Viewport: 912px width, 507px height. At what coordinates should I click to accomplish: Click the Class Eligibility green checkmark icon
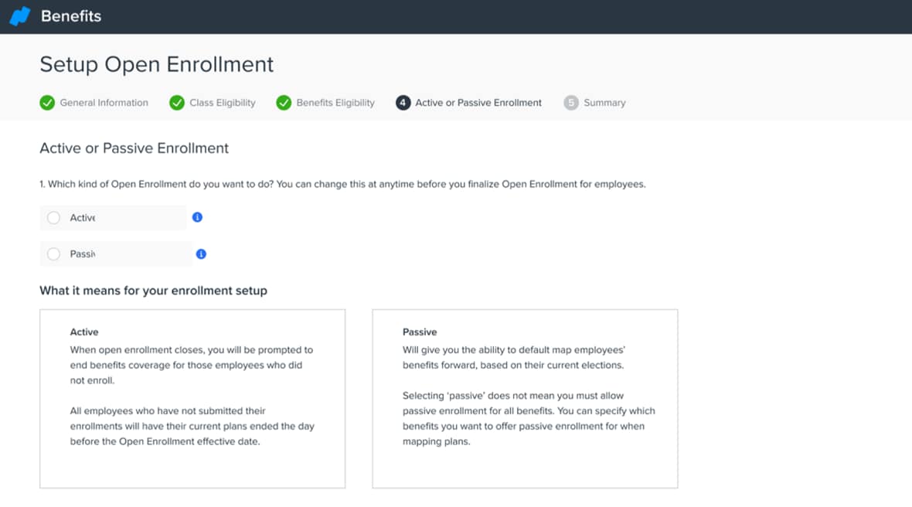click(x=177, y=103)
